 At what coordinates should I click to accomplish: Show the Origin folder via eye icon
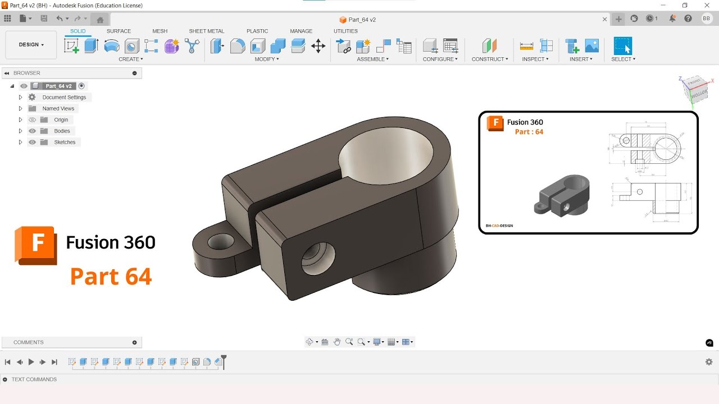(32, 120)
